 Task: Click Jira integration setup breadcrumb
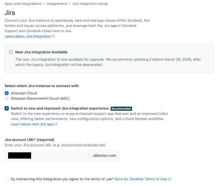[x=90, y=4]
